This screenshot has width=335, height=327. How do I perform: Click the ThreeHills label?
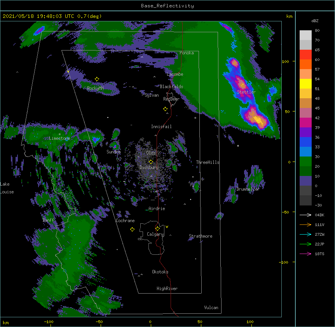point(208,162)
